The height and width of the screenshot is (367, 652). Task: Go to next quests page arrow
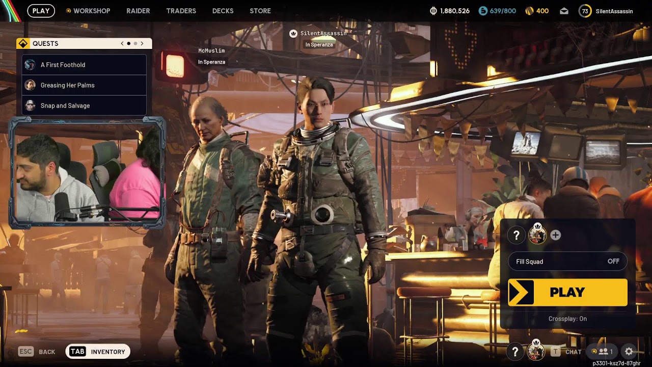(142, 43)
